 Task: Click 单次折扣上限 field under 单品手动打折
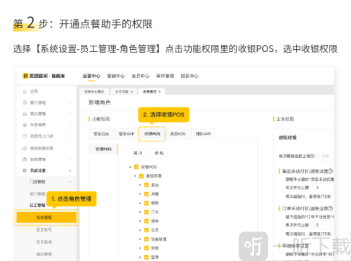[324, 187]
